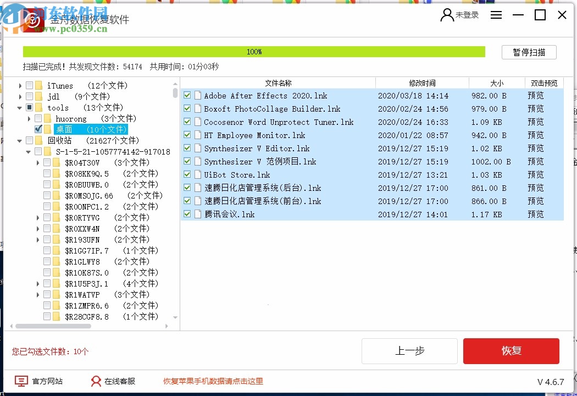Click the file icon beside 腾讯会议.lnk

click(x=197, y=215)
